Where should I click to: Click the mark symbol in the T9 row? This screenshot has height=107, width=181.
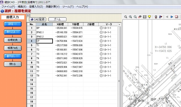pyautogui.click(x=101, y=76)
